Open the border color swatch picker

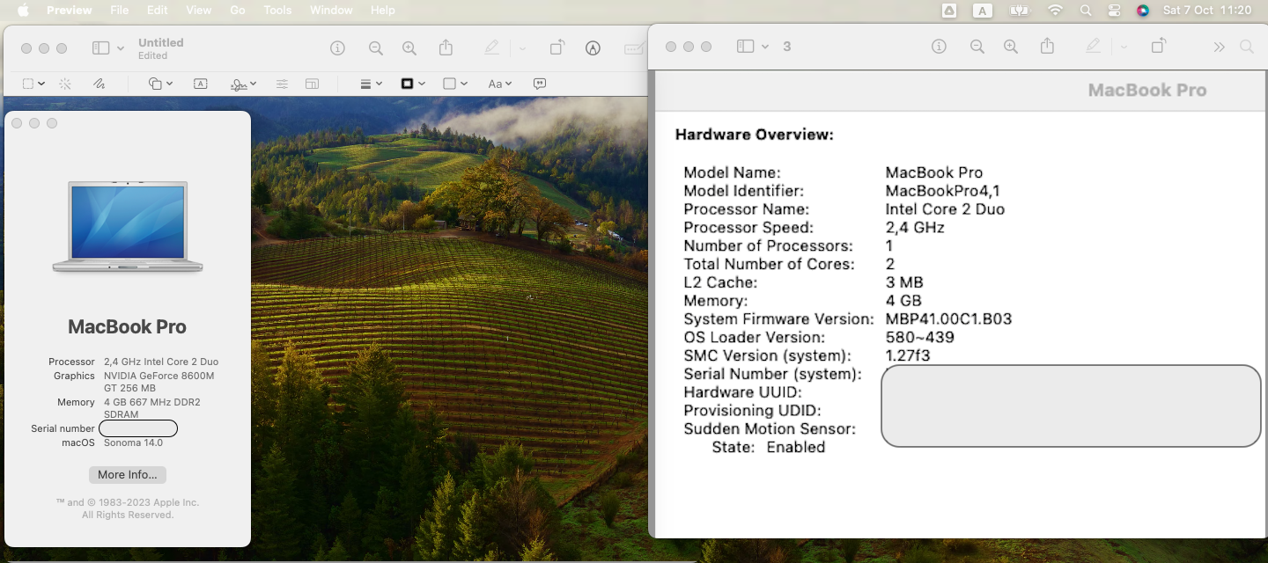(x=412, y=84)
